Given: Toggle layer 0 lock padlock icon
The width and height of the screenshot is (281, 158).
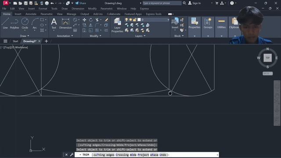Looking at the screenshot, I should coord(135,19).
